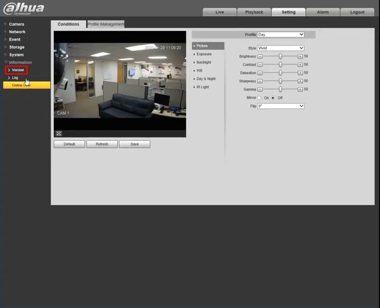Switch to the Setting tab
The width and height of the screenshot is (380, 308).
tap(288, 12)
